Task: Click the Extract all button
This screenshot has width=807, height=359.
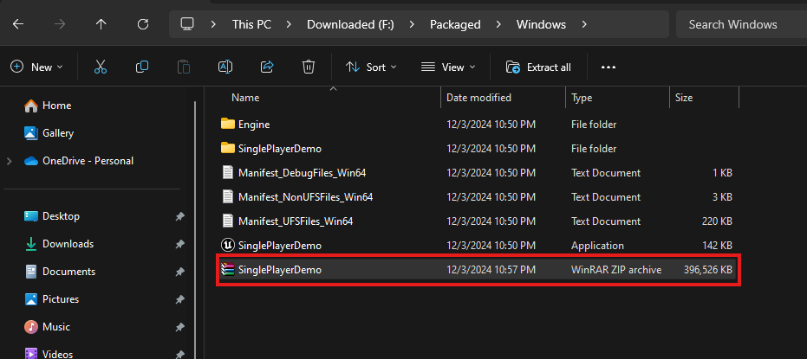Action: pos(538,67)
